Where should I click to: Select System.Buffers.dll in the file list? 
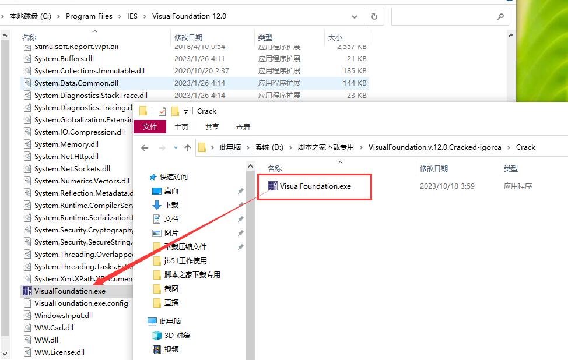point(64,59)
